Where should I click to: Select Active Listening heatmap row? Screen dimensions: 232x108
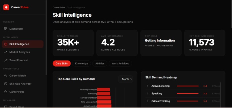pyautogui.click(x=182, y=86)
